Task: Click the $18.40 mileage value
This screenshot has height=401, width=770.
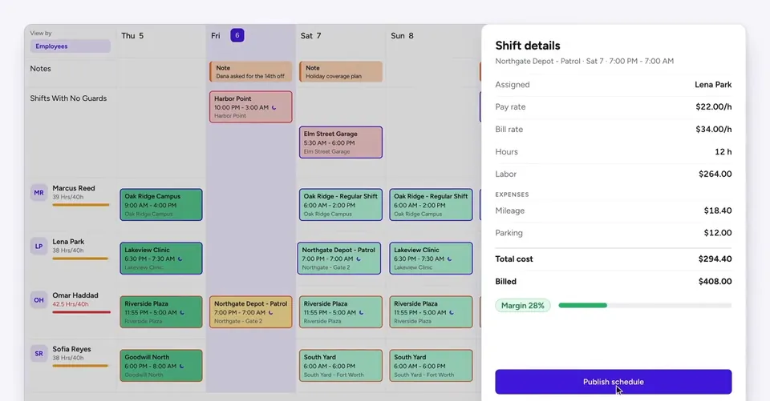Action: [x=718, y=211]
